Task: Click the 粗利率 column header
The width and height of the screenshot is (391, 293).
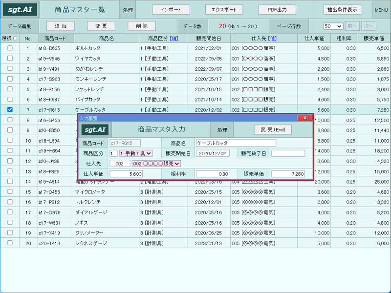Action: (344, 39)
